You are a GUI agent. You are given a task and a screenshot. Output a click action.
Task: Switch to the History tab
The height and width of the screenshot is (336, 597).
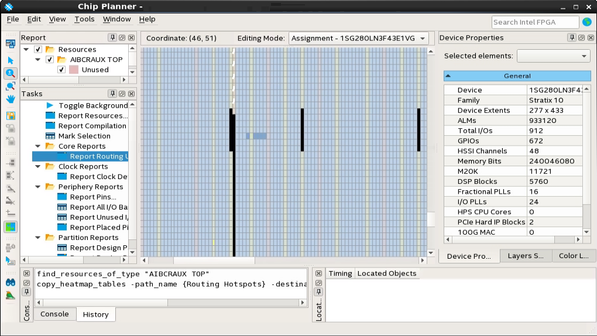[x=95, y=314]
